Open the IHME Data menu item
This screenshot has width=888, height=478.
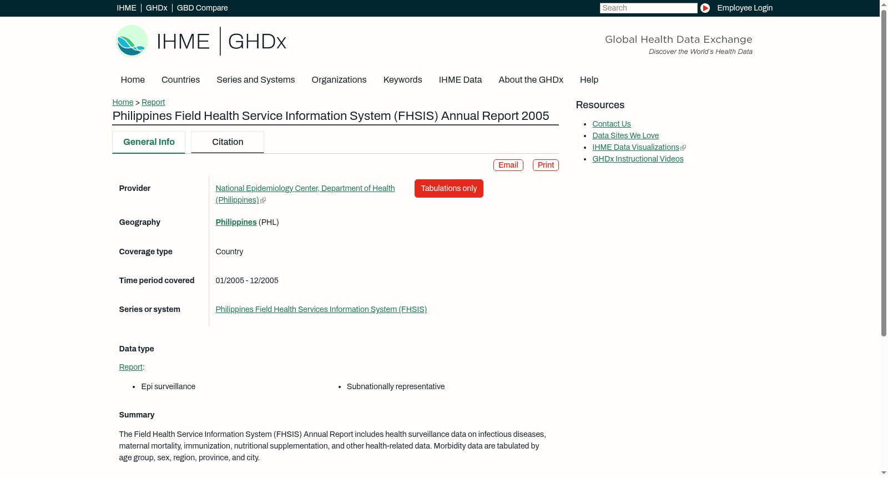click(x=460, y=80)
